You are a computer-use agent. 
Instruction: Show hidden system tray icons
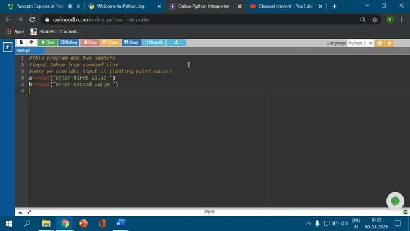tap(309, 223)
